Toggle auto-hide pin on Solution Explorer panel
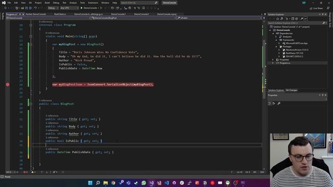Screen dimensions: 333x187 tap(323, 15)
